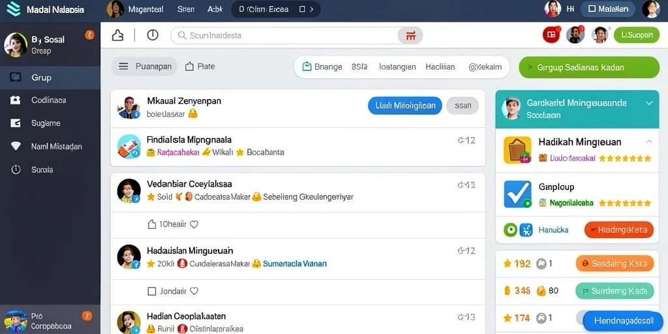
Task: Click the orange Sesdaiing Ksea button
Action: 615,264
